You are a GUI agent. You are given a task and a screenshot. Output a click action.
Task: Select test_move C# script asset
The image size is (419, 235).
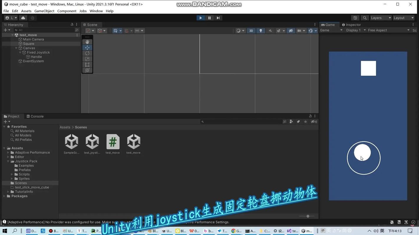point(113,142)
